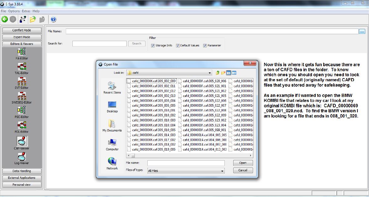Click the connection toolbar icon
The image size is (369, 197).
point(23,19)
